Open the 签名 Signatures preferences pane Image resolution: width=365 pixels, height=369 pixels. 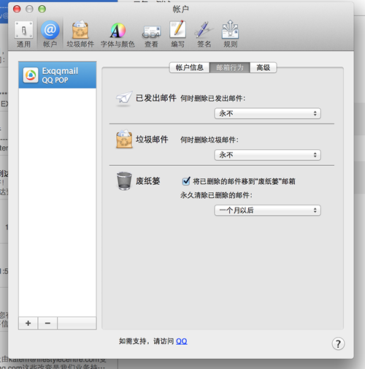[x=204, y=34]
